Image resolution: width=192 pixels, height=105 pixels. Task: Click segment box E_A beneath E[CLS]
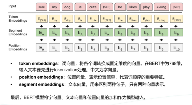[x=42, y=32]
